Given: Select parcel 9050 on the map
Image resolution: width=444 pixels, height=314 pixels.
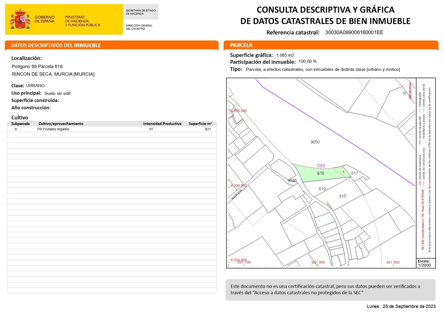Looking at the screenshot, I should click(x=315, y=142).
